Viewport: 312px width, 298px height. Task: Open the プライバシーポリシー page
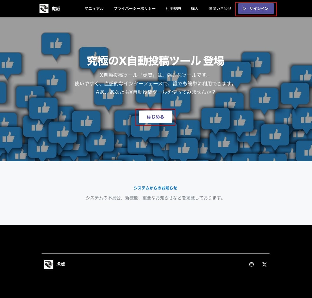point(135,9)
